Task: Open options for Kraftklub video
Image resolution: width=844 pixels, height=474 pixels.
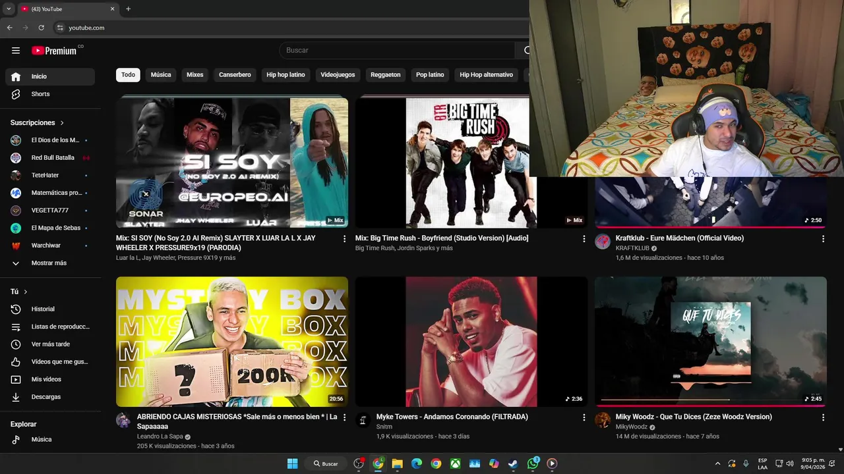Action: point(823,239)
